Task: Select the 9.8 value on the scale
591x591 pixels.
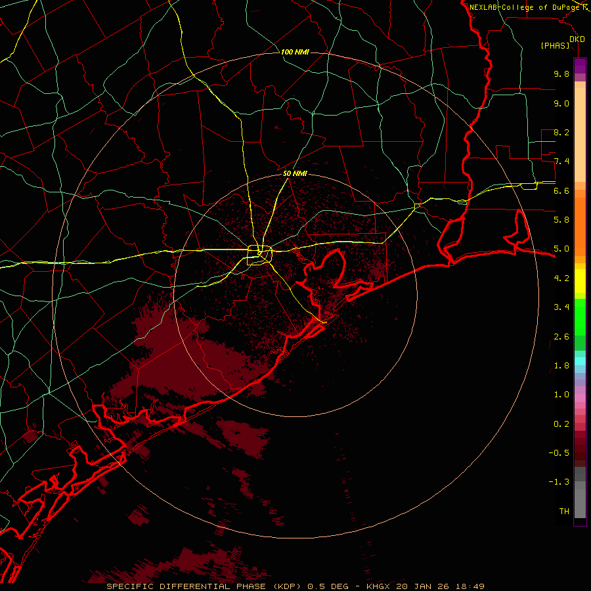Action: [x=561, y=74]
